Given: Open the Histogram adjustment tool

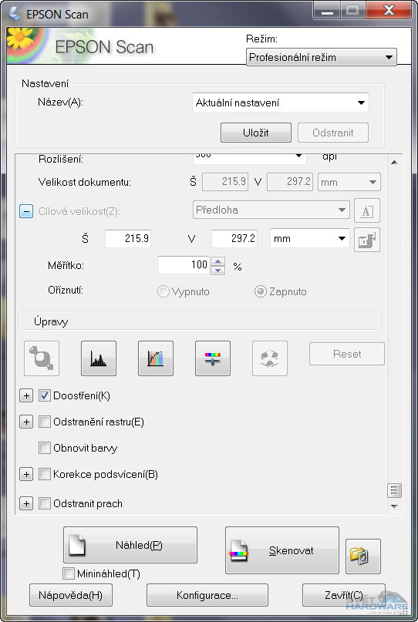Looking at the screenshot, I should [99, 358].
